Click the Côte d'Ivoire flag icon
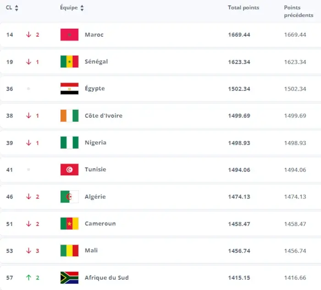The width and height of the screenshot is (321, 290). click(69, 116)
